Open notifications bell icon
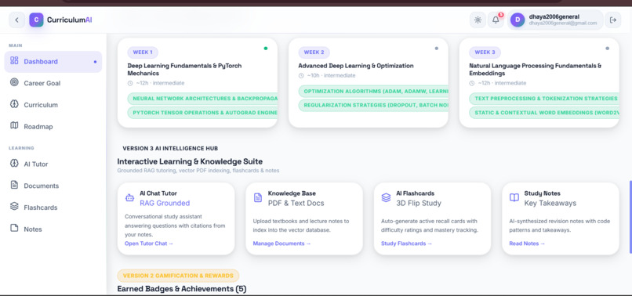The height and width of the screenshot is (296, 632). coord(496,20)
